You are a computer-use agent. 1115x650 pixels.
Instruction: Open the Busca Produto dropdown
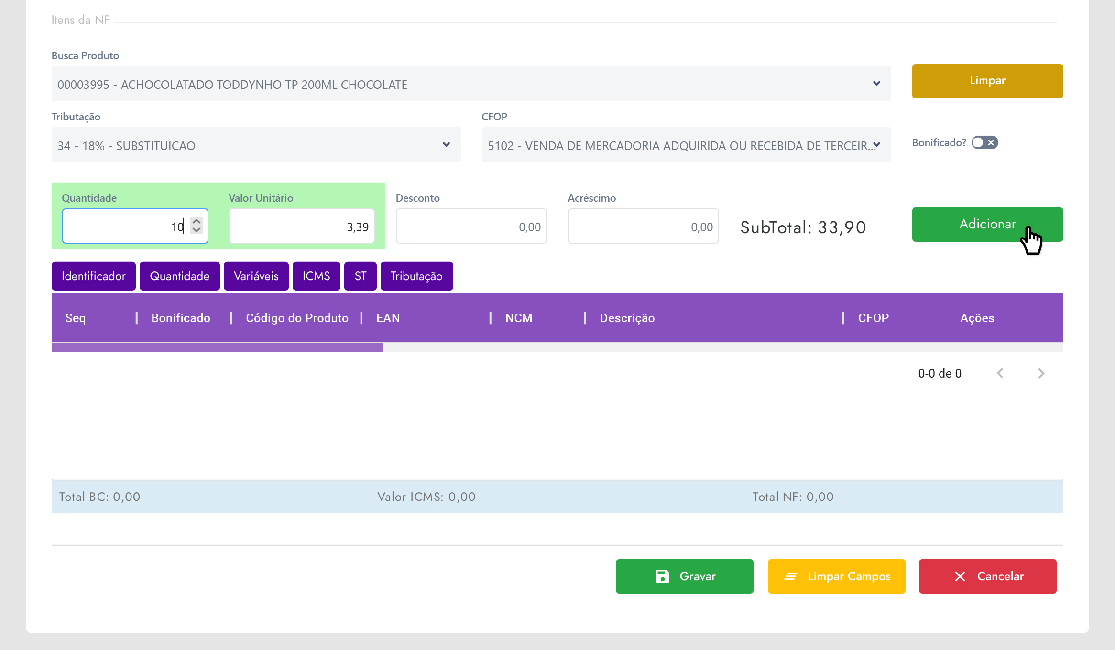[x=876, y=84]
